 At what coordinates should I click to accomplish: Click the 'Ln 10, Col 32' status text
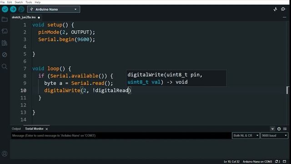[x=231, y=161]
